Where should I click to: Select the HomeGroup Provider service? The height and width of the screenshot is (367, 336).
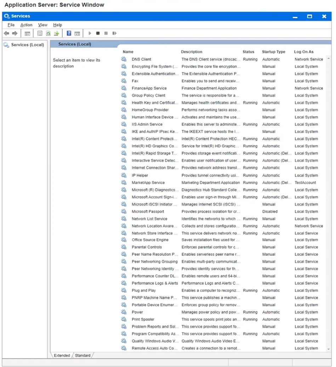click(x=223, y=110)
